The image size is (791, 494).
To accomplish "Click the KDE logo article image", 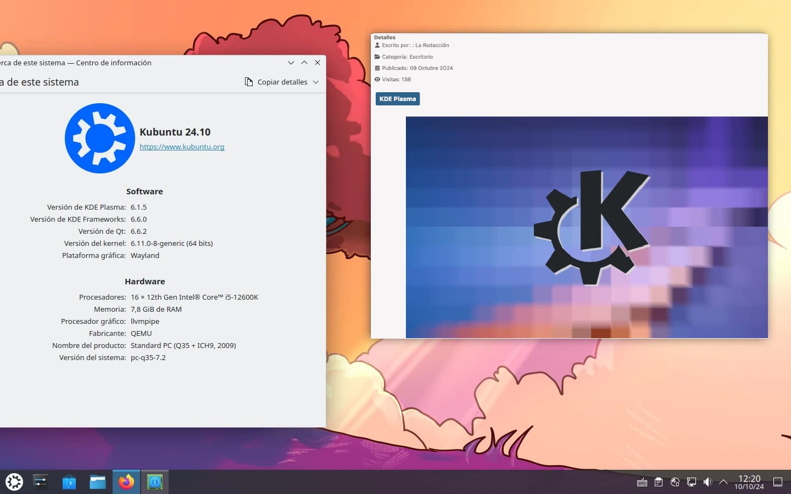I will pyautogui.click(x=586, y=227).
